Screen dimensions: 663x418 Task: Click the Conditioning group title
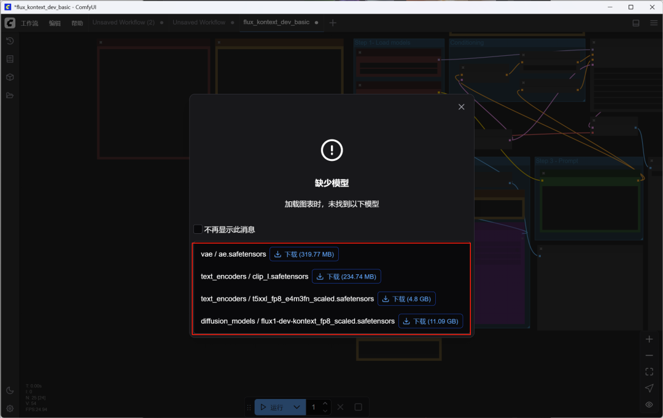467,43
